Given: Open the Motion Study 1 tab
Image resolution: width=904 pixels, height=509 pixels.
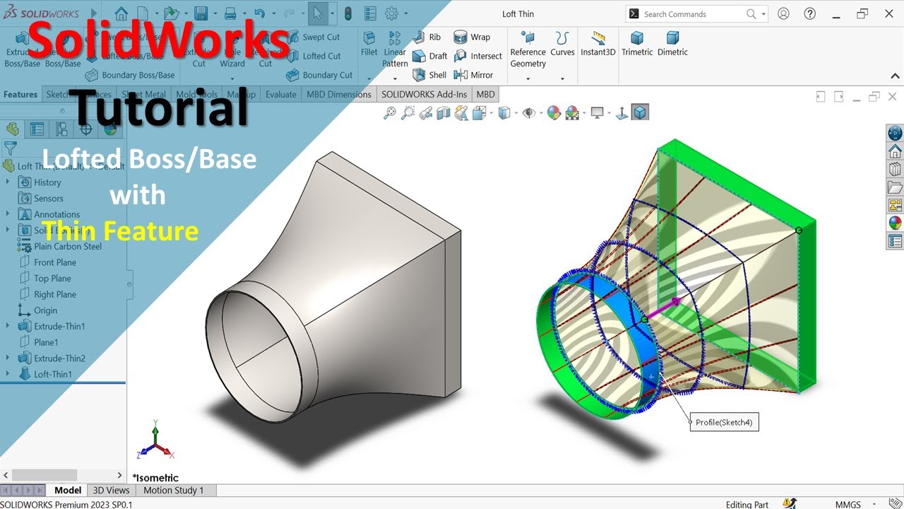Looking at the screenshot, I should pyautogui.click(x=174, y=490).
